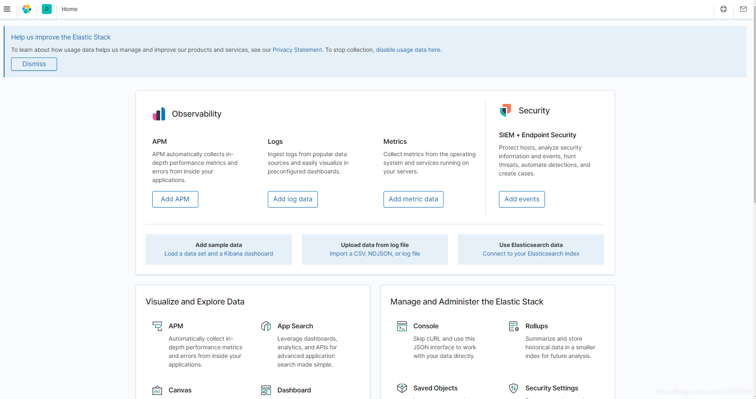
Task: Click the Add metric data button
Action: pos(414,199)
